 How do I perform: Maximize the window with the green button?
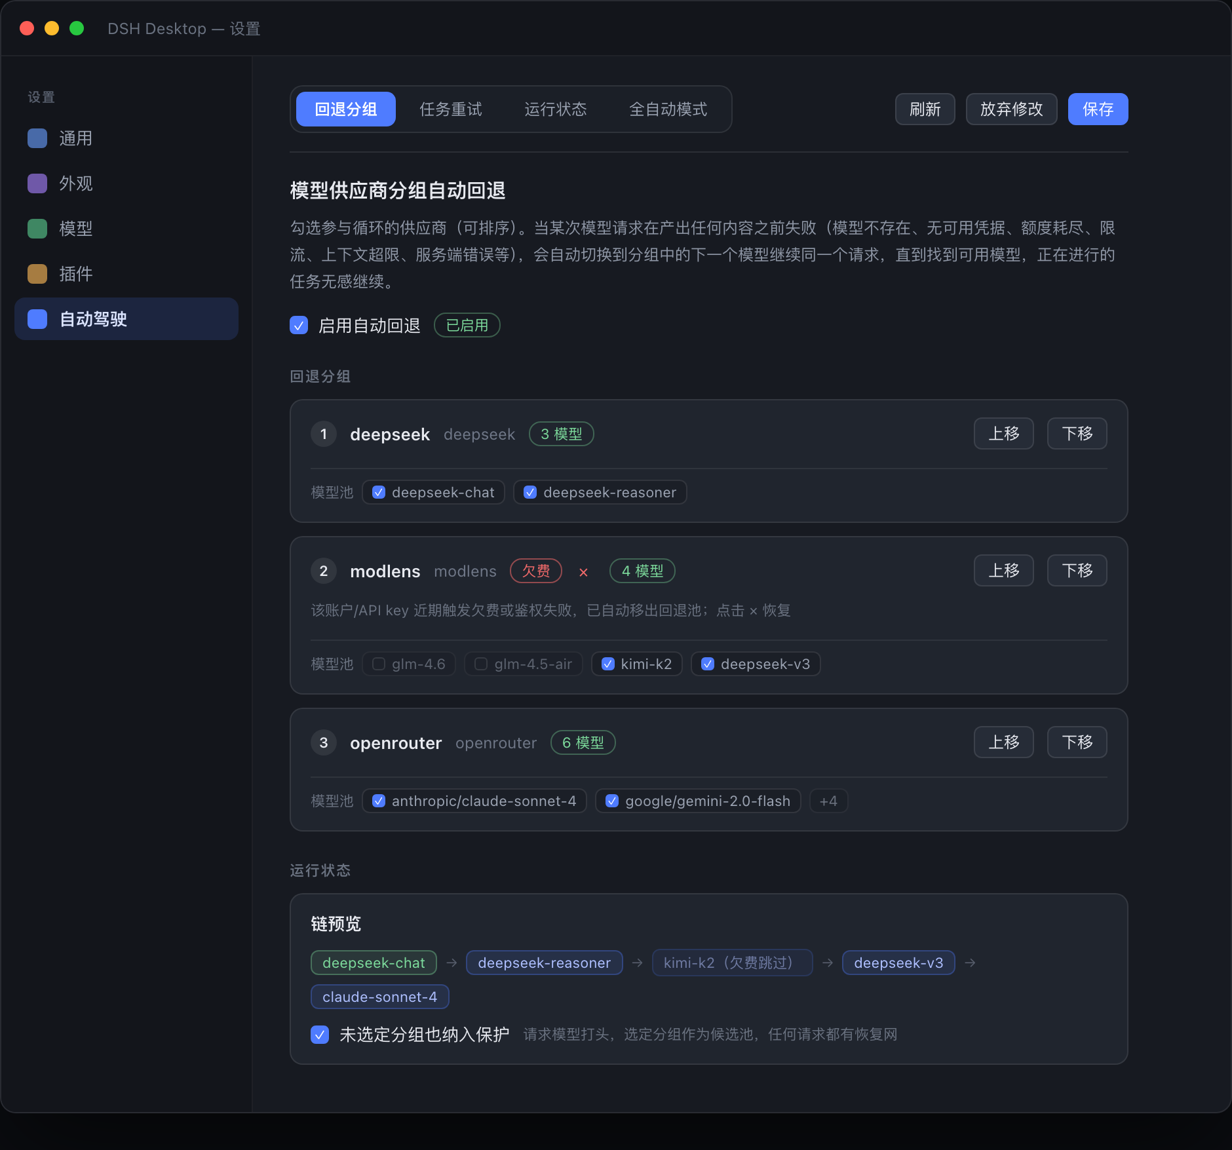point(77,28)
